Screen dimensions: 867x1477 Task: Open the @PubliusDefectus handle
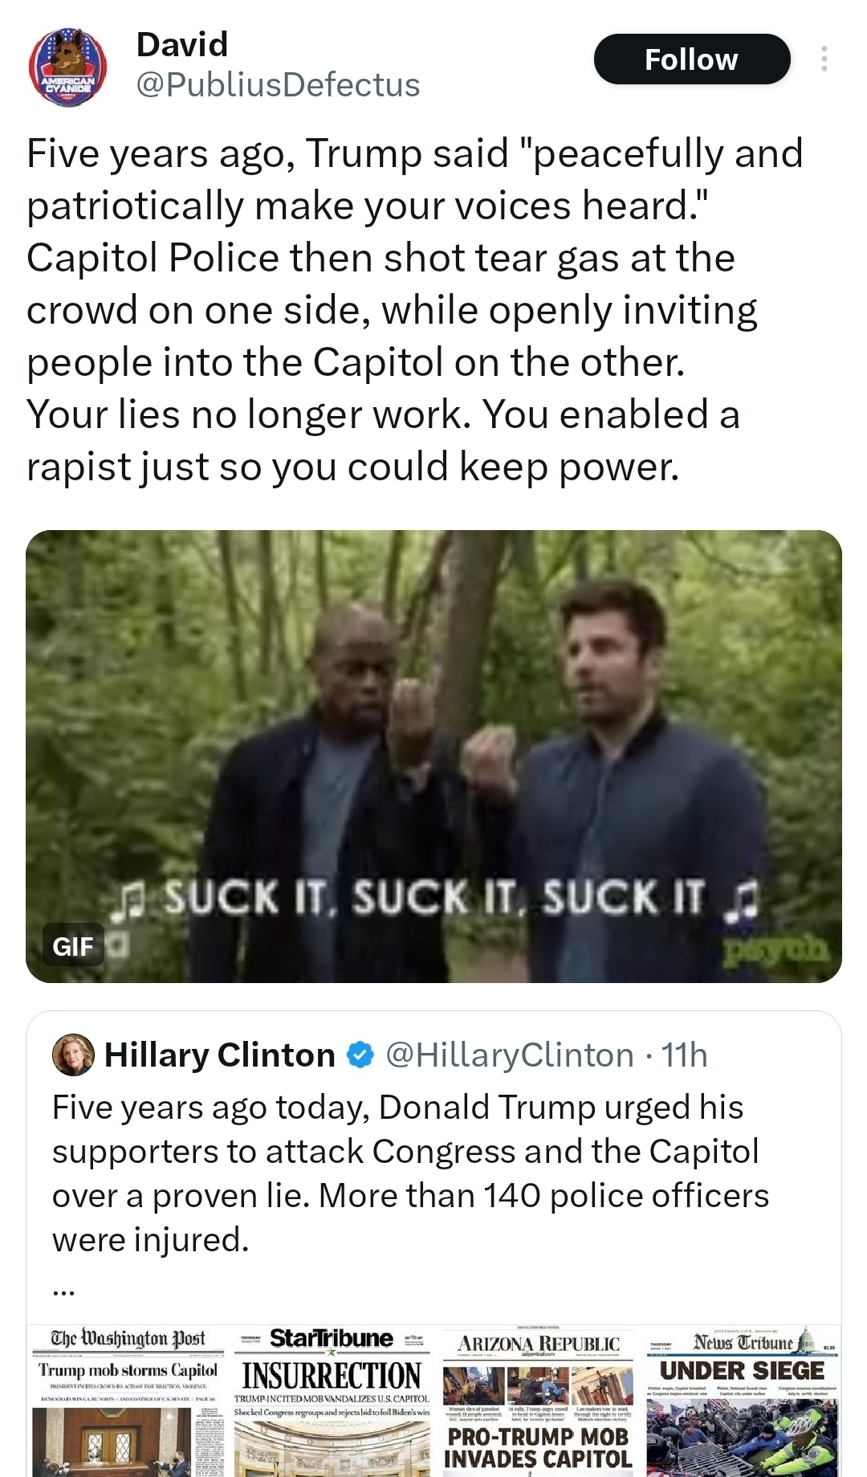[x=278, y=85]
